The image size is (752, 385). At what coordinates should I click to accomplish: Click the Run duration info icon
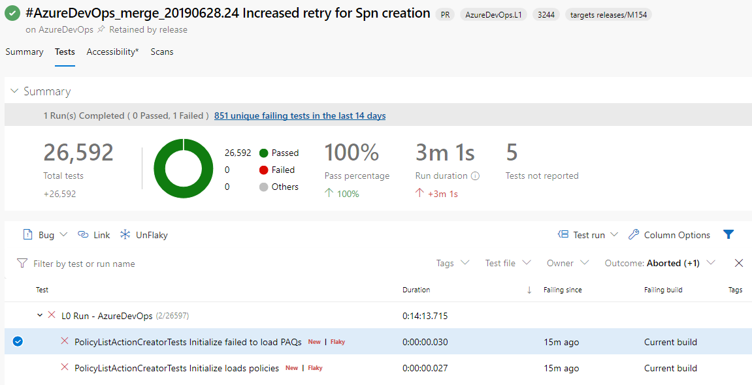[x=475, y=176]
